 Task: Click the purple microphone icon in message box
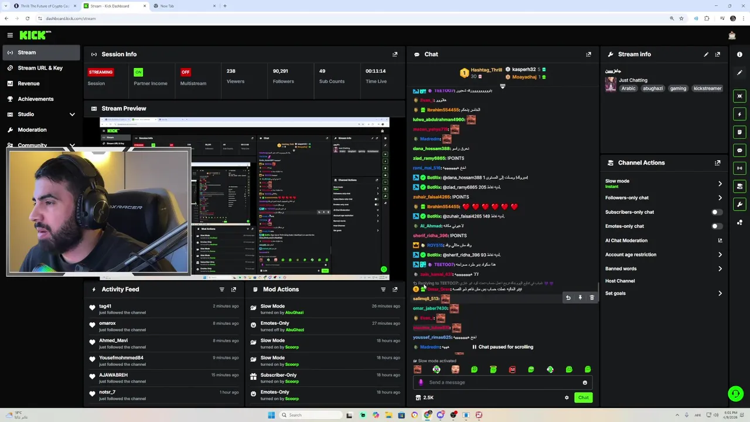(421, 383)
